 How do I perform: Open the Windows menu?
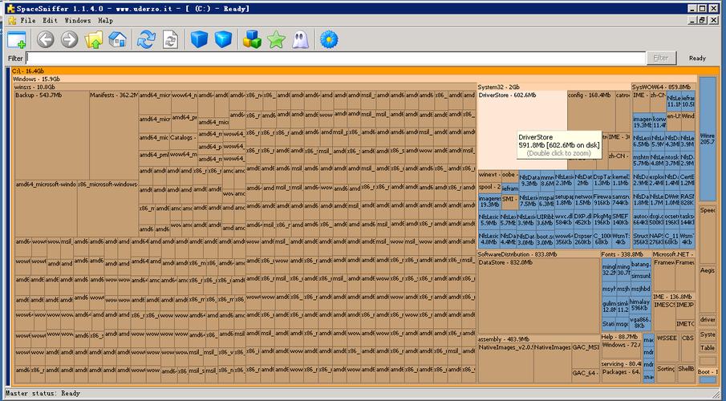[77, 20]
